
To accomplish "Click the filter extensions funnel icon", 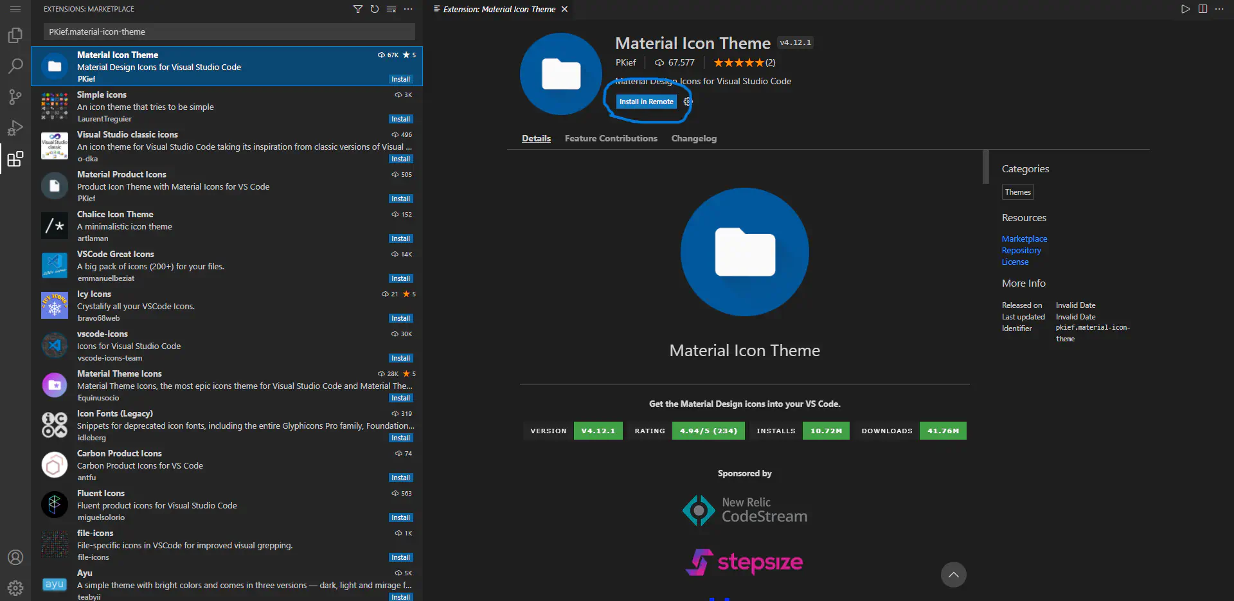I will (358, 9).
